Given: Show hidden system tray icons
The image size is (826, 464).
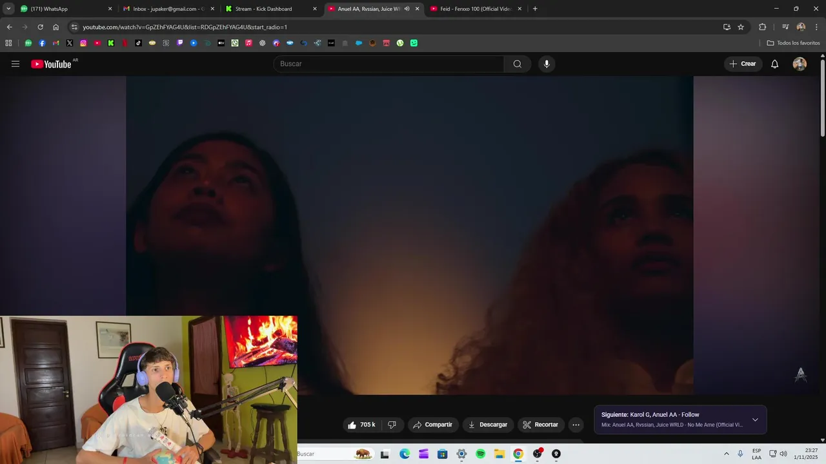Looking at the screenshot, I should click(727, 454).
